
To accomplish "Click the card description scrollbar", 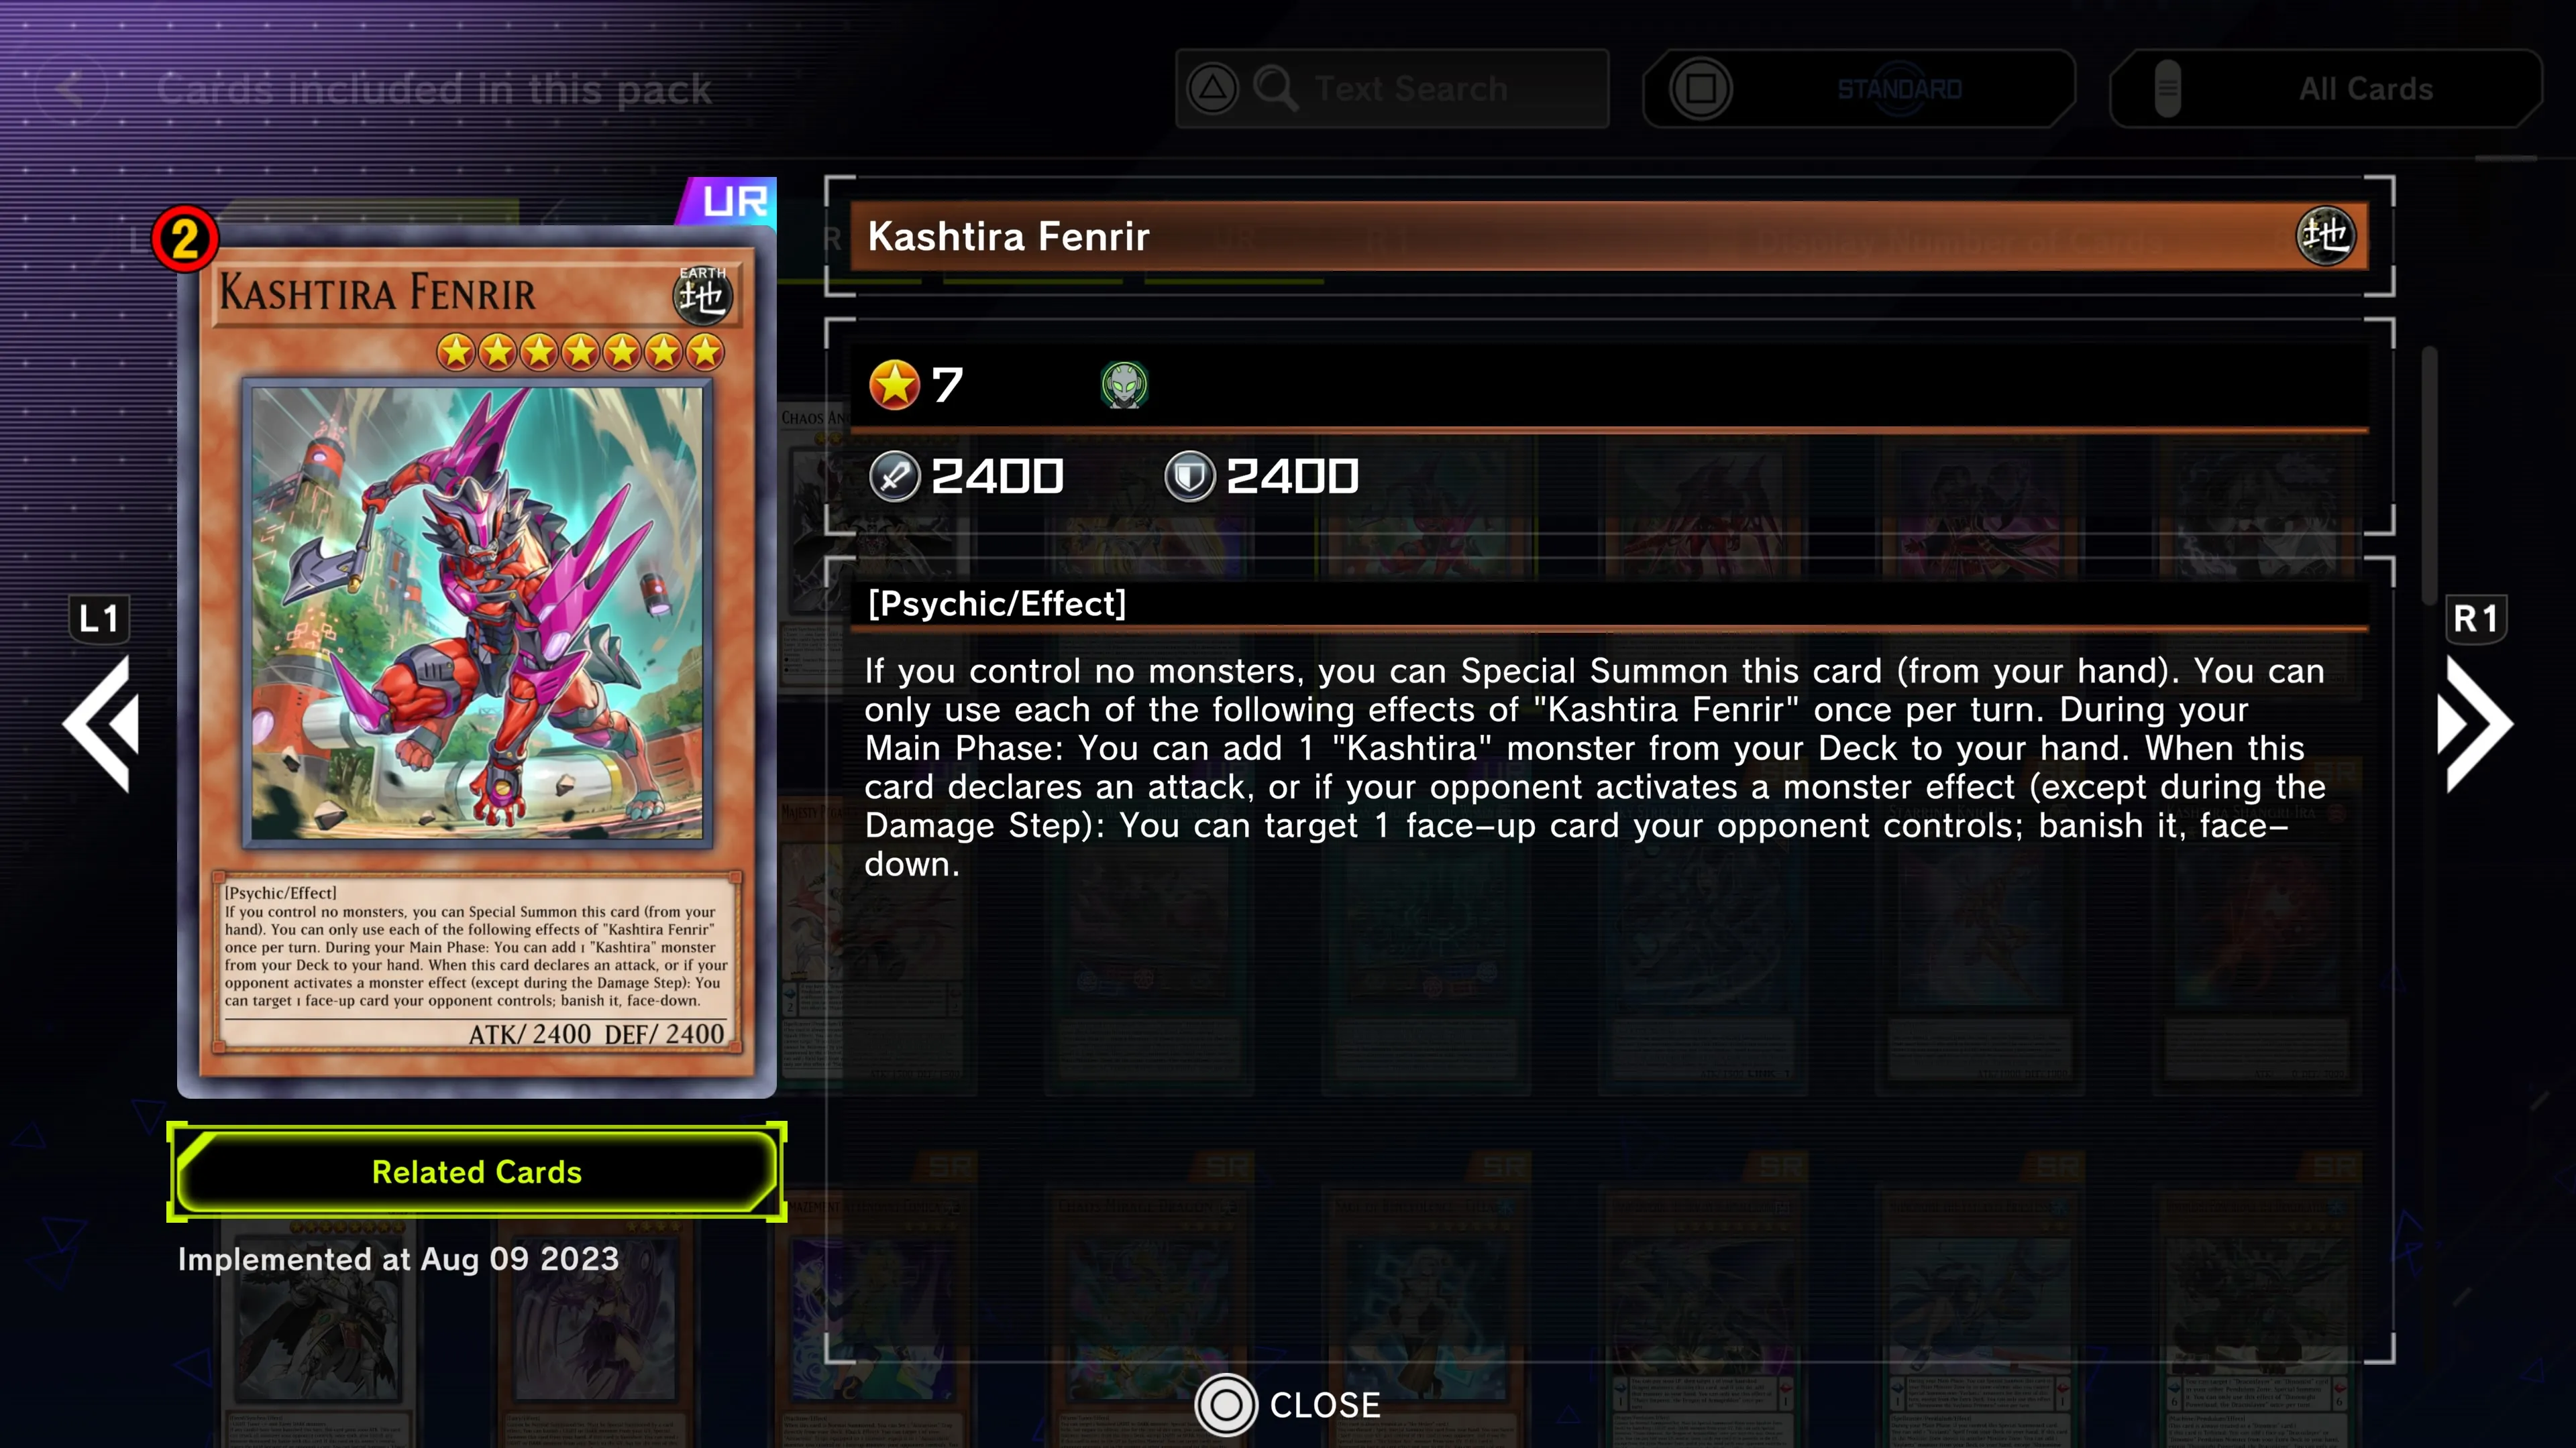I will tap(2429, 475).
